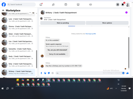The width and height of the screenshot is (133, 99).
Task: Click the listing thumbnail next to the $750 price
Action: [x=41, y=18]
